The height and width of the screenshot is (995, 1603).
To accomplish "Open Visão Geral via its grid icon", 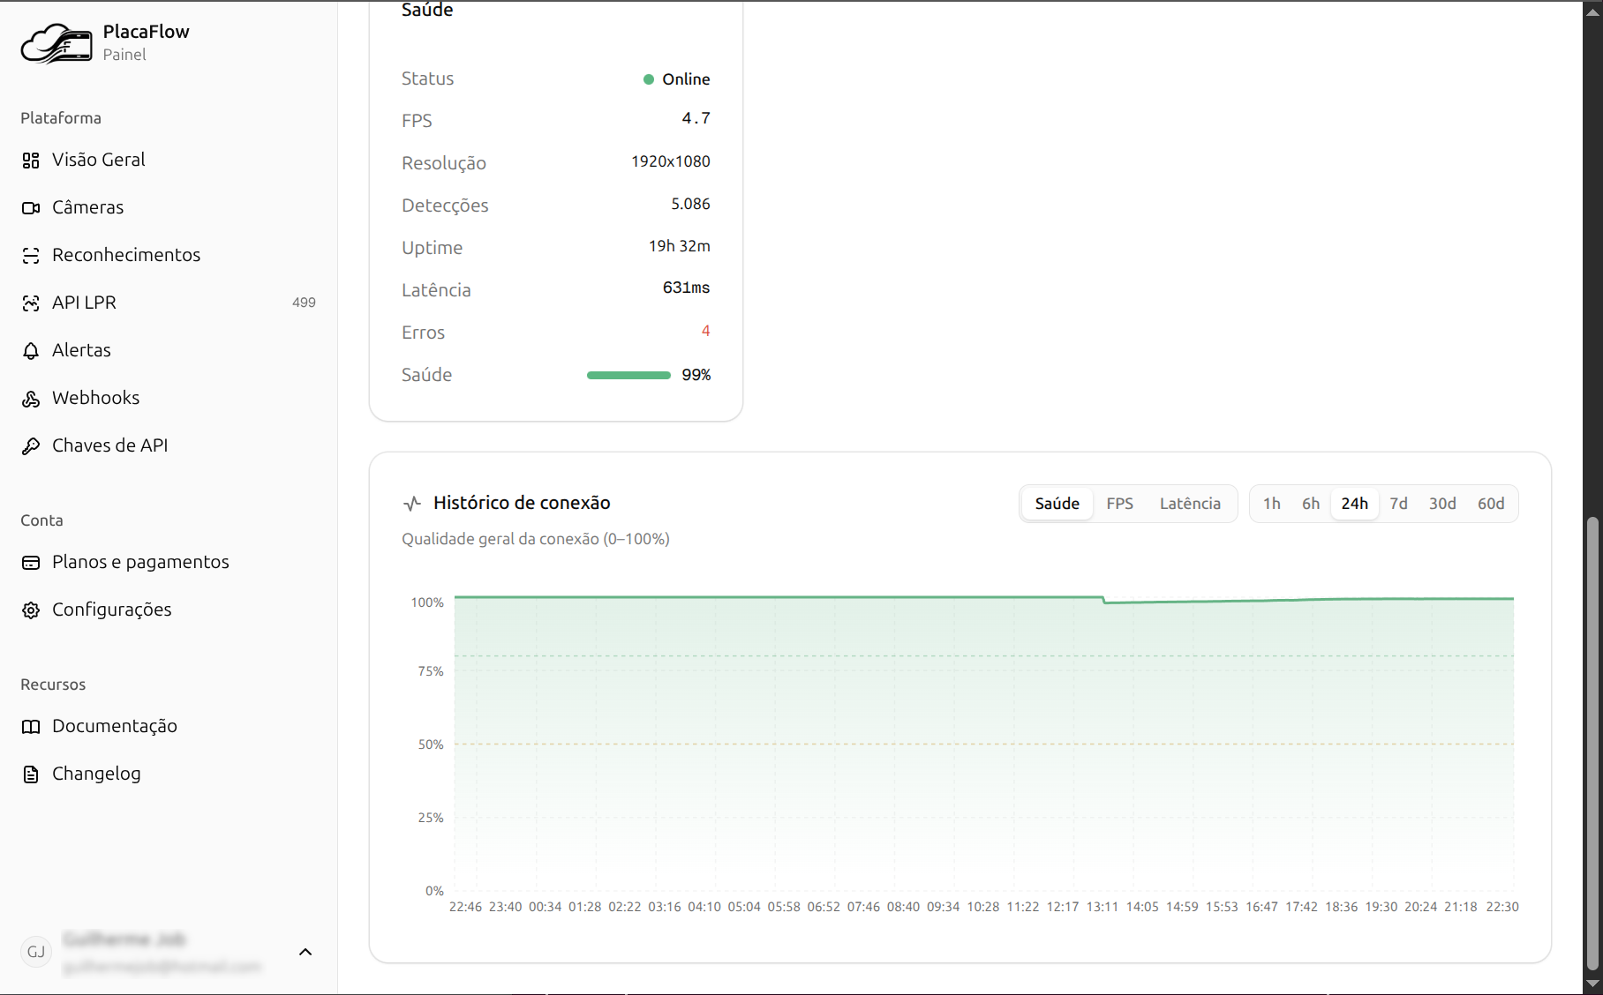I will 31,161.
